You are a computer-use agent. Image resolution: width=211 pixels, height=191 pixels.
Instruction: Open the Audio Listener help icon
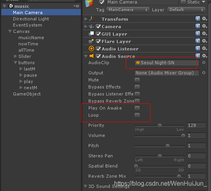point(197,49)
